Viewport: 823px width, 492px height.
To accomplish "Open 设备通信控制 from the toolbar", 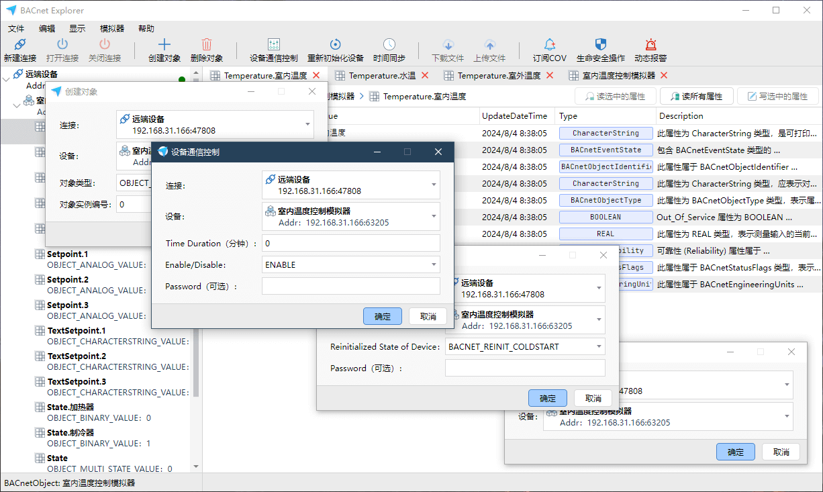I will click(273, 45).
